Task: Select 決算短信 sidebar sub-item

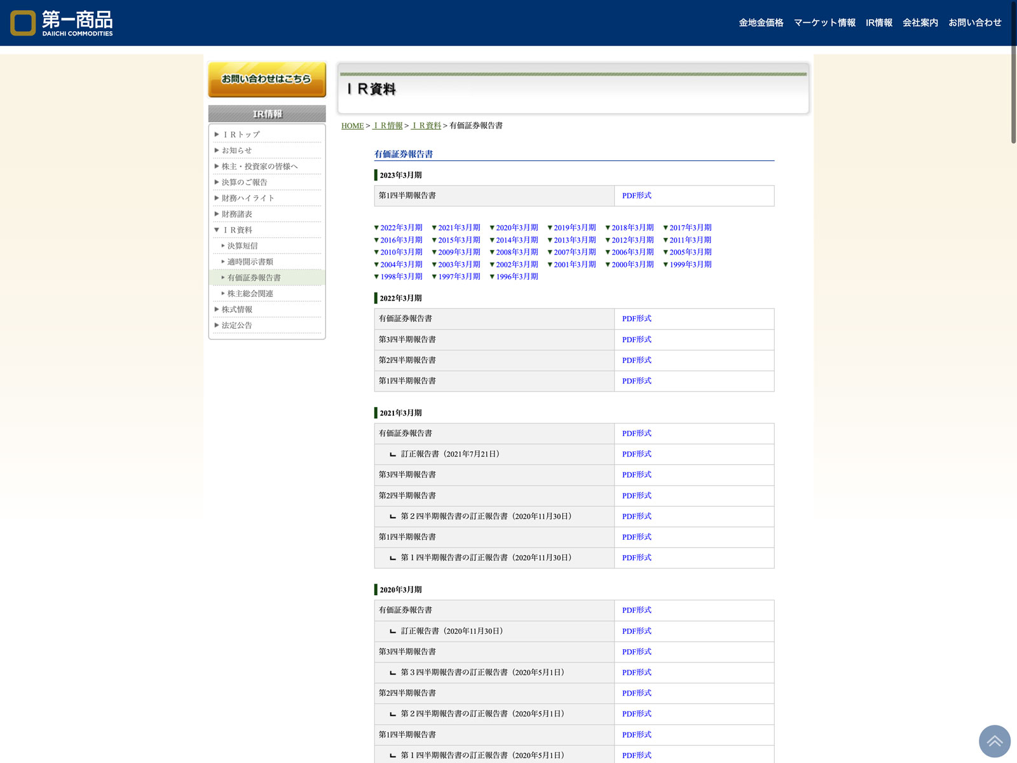Action: click(243, 246)
